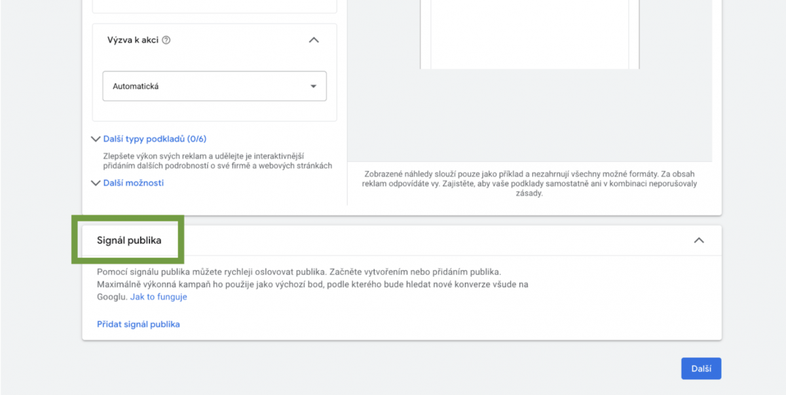Click the preview disclaimer text starting Zobrazené náhledy
786x395 pixels.
click(529, 183)
